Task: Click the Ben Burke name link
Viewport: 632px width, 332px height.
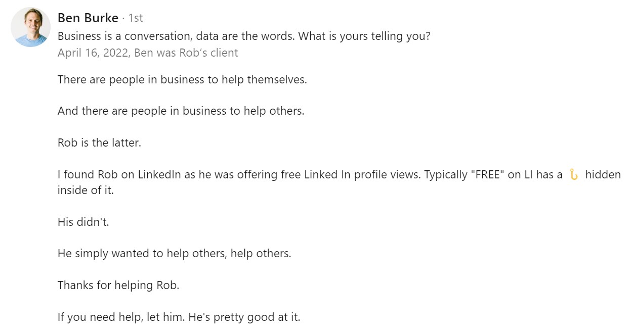Action: [88, 18]
